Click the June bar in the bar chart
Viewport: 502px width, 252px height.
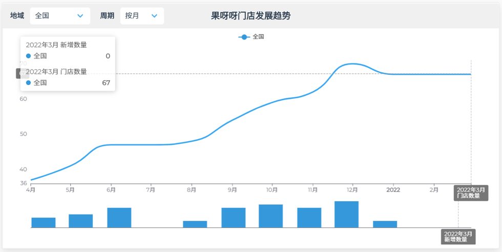coord(119,217)
